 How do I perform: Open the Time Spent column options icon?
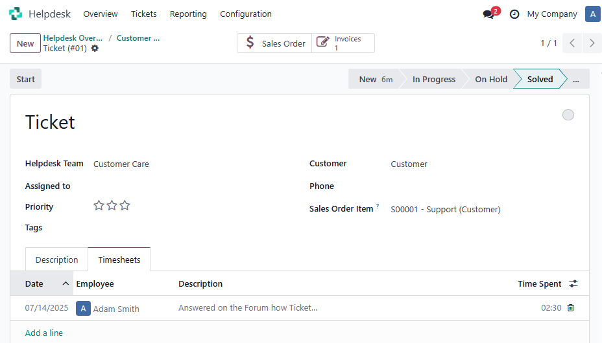(573, 283)
